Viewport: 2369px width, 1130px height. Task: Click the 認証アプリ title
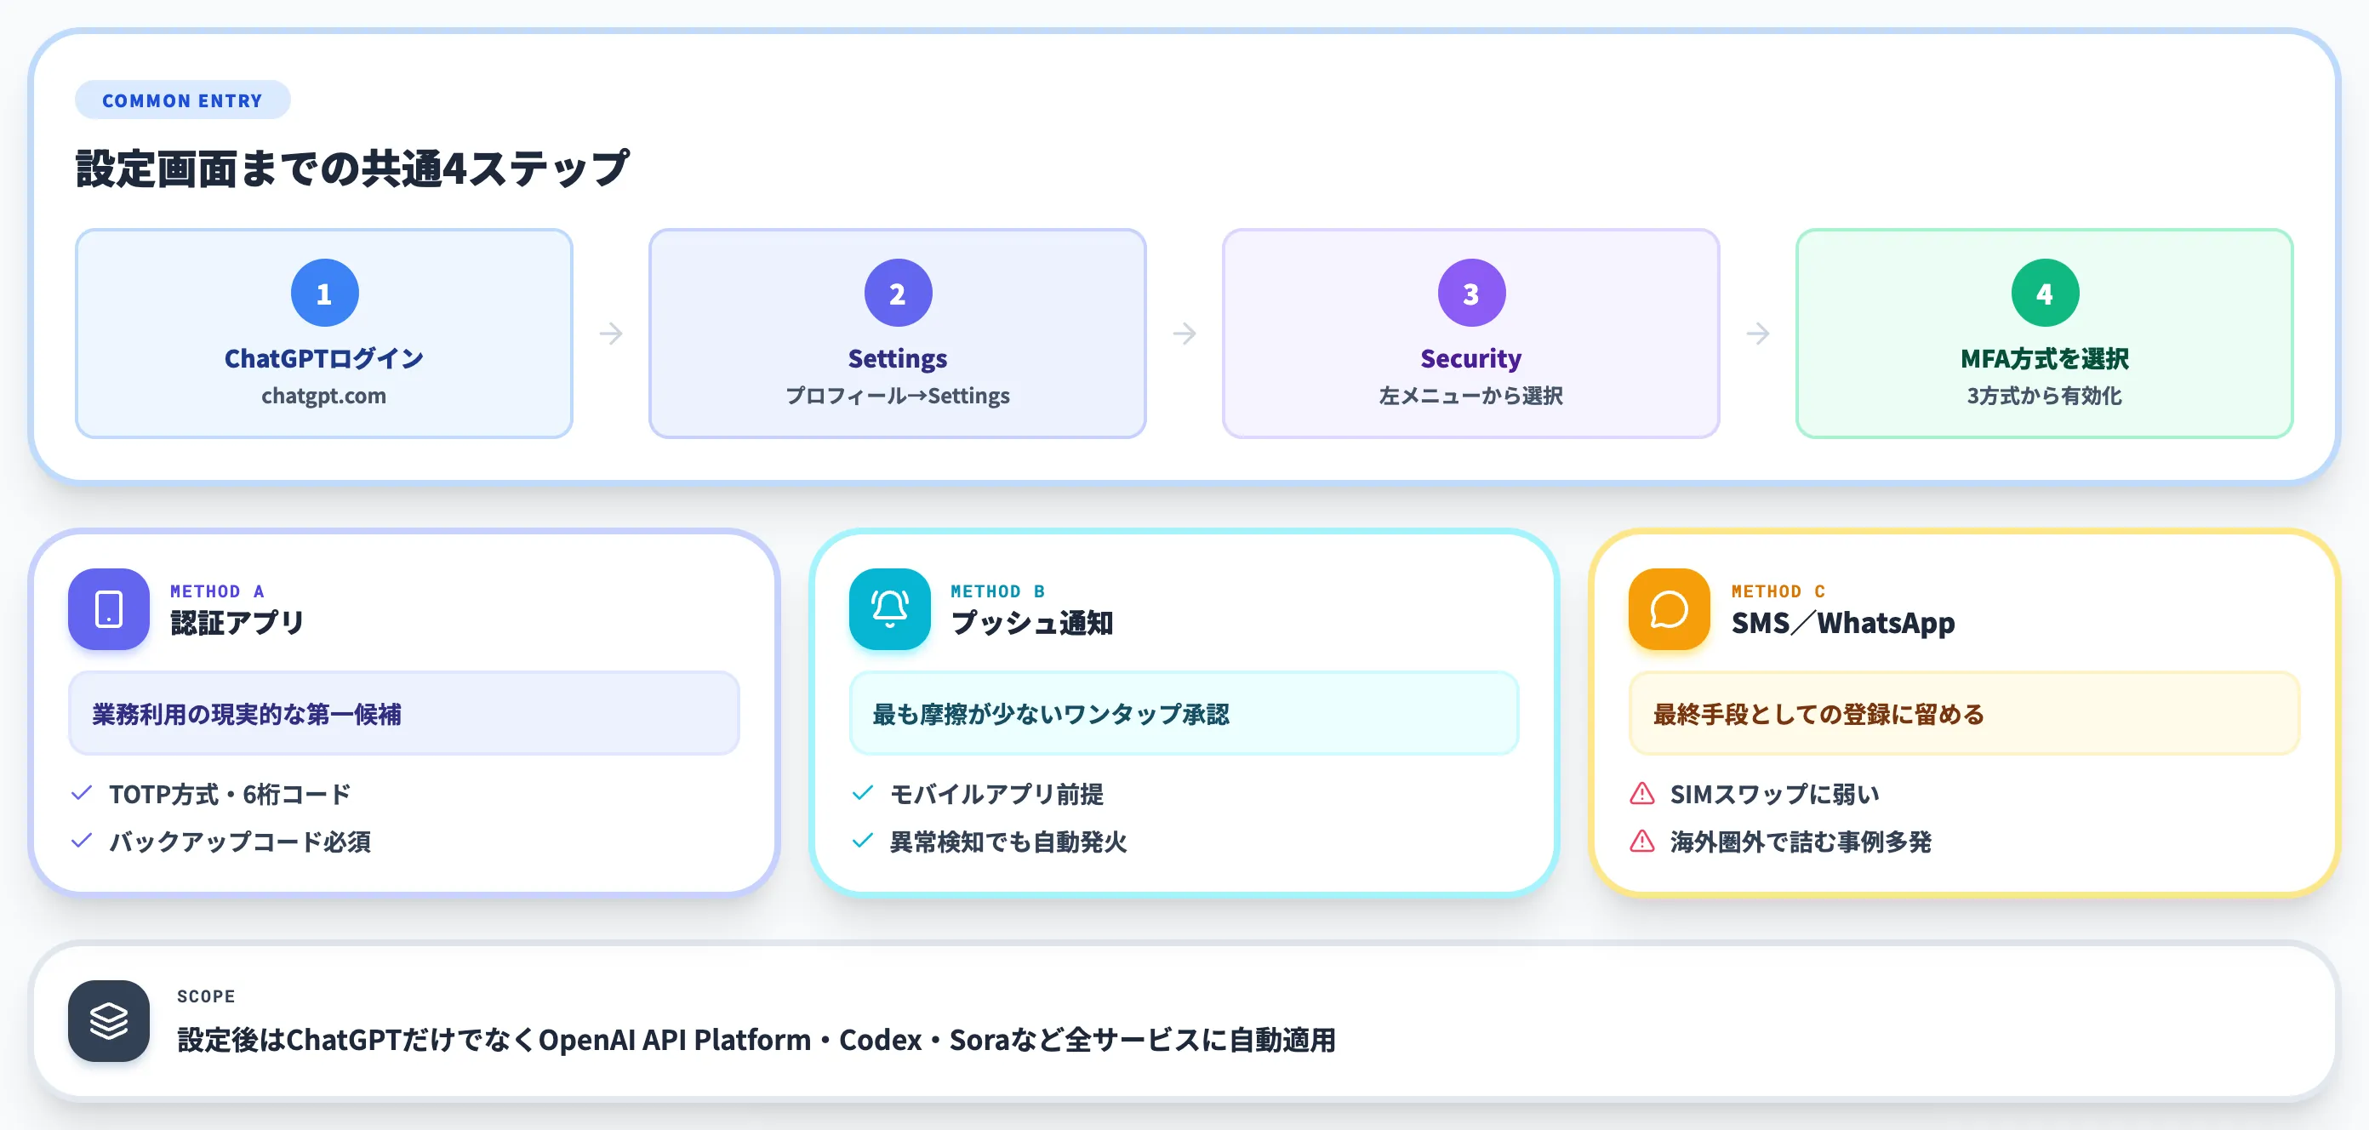click(x=237, y=623)
